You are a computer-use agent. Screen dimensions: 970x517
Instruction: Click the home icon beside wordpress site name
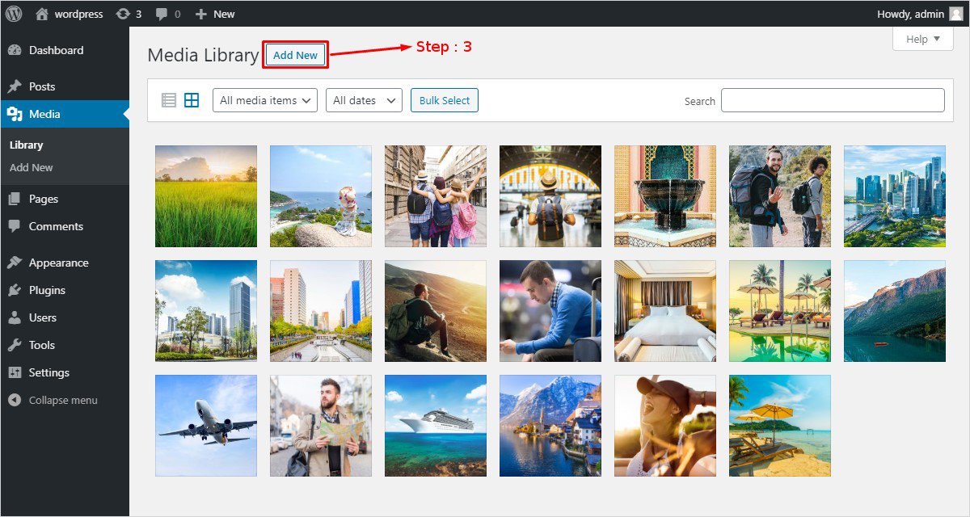pos(42,14)
